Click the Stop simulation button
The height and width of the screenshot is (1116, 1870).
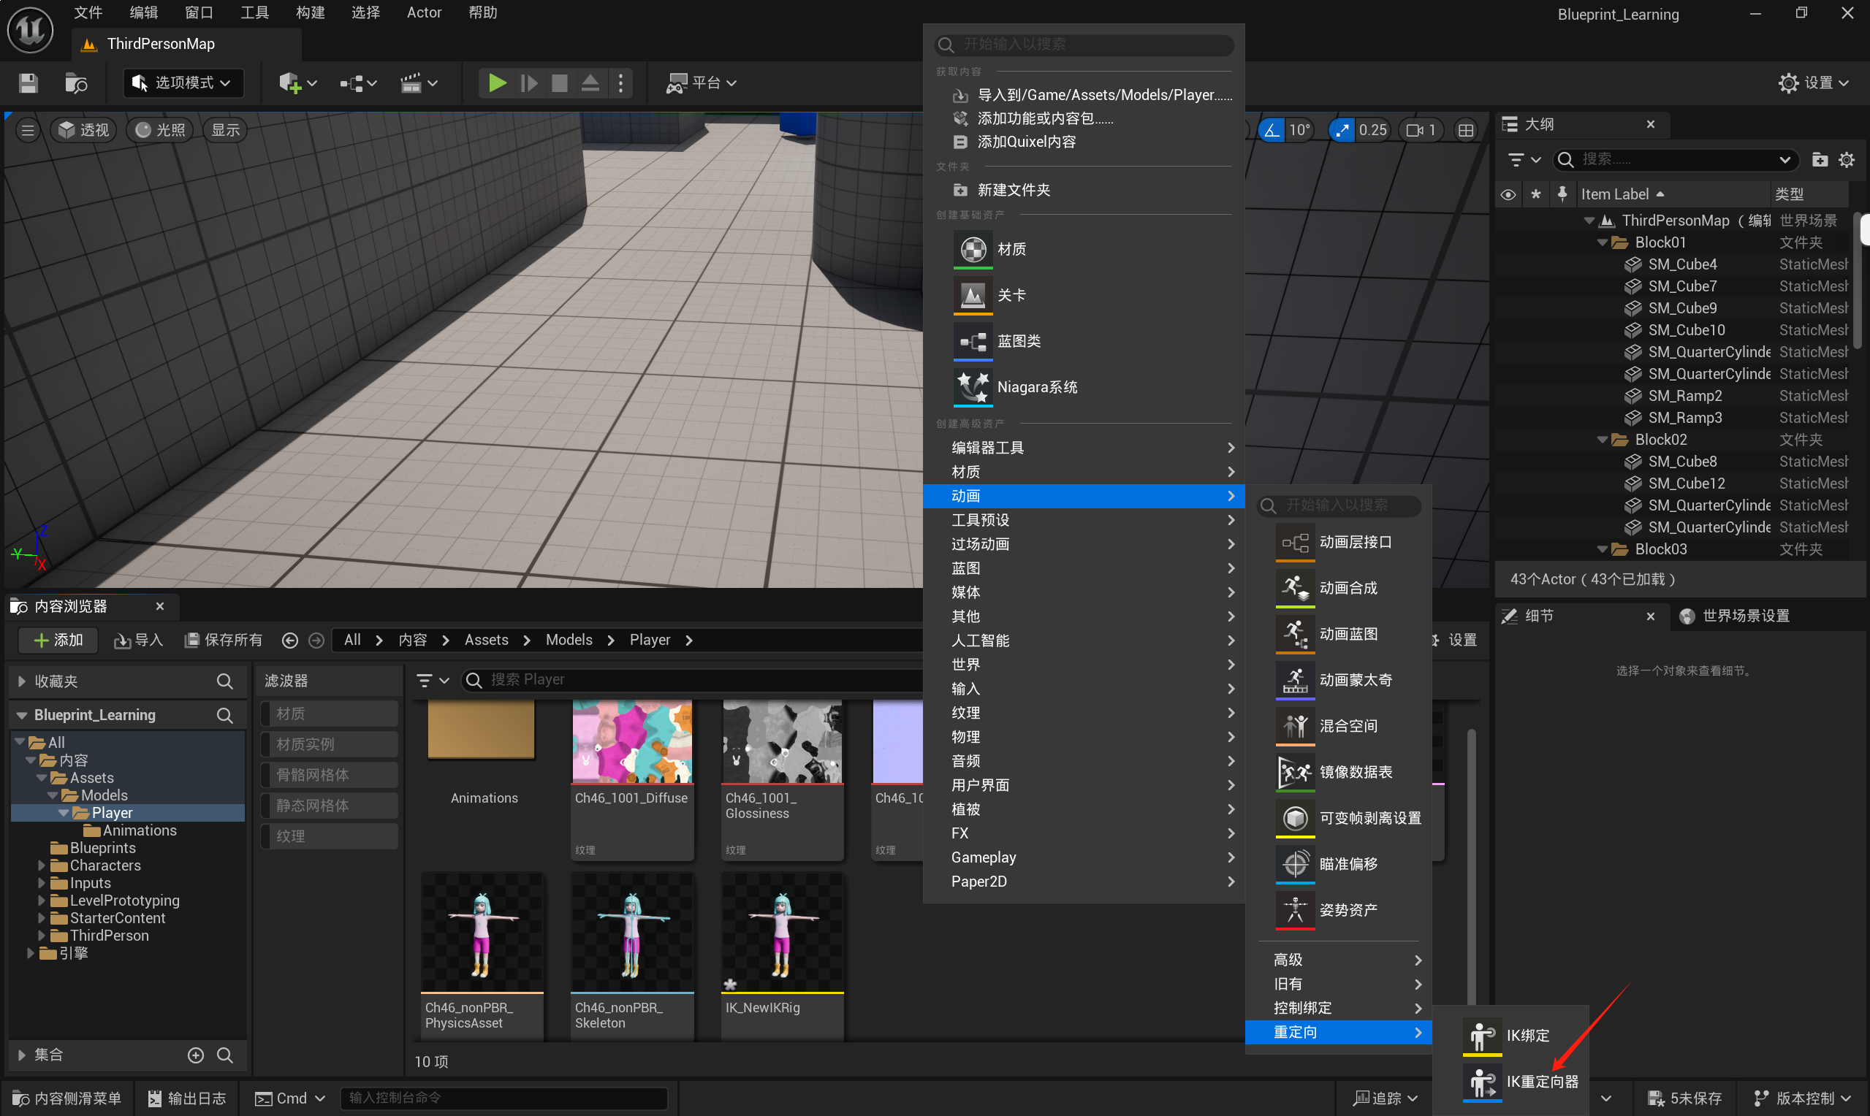point(559,83)
